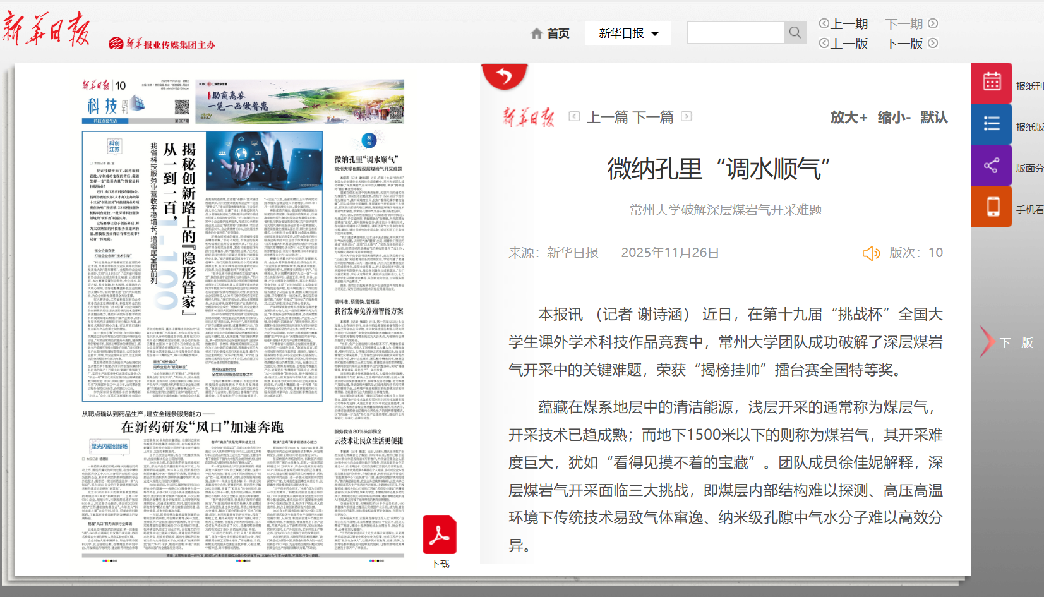Go to home page via 首页
The width and height of the screenshot is (1044, 597).
click(550, 33)
